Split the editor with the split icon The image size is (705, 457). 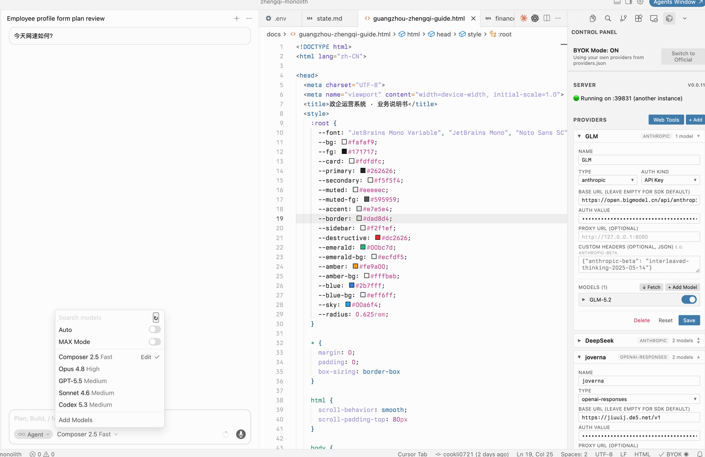point(547,18)
